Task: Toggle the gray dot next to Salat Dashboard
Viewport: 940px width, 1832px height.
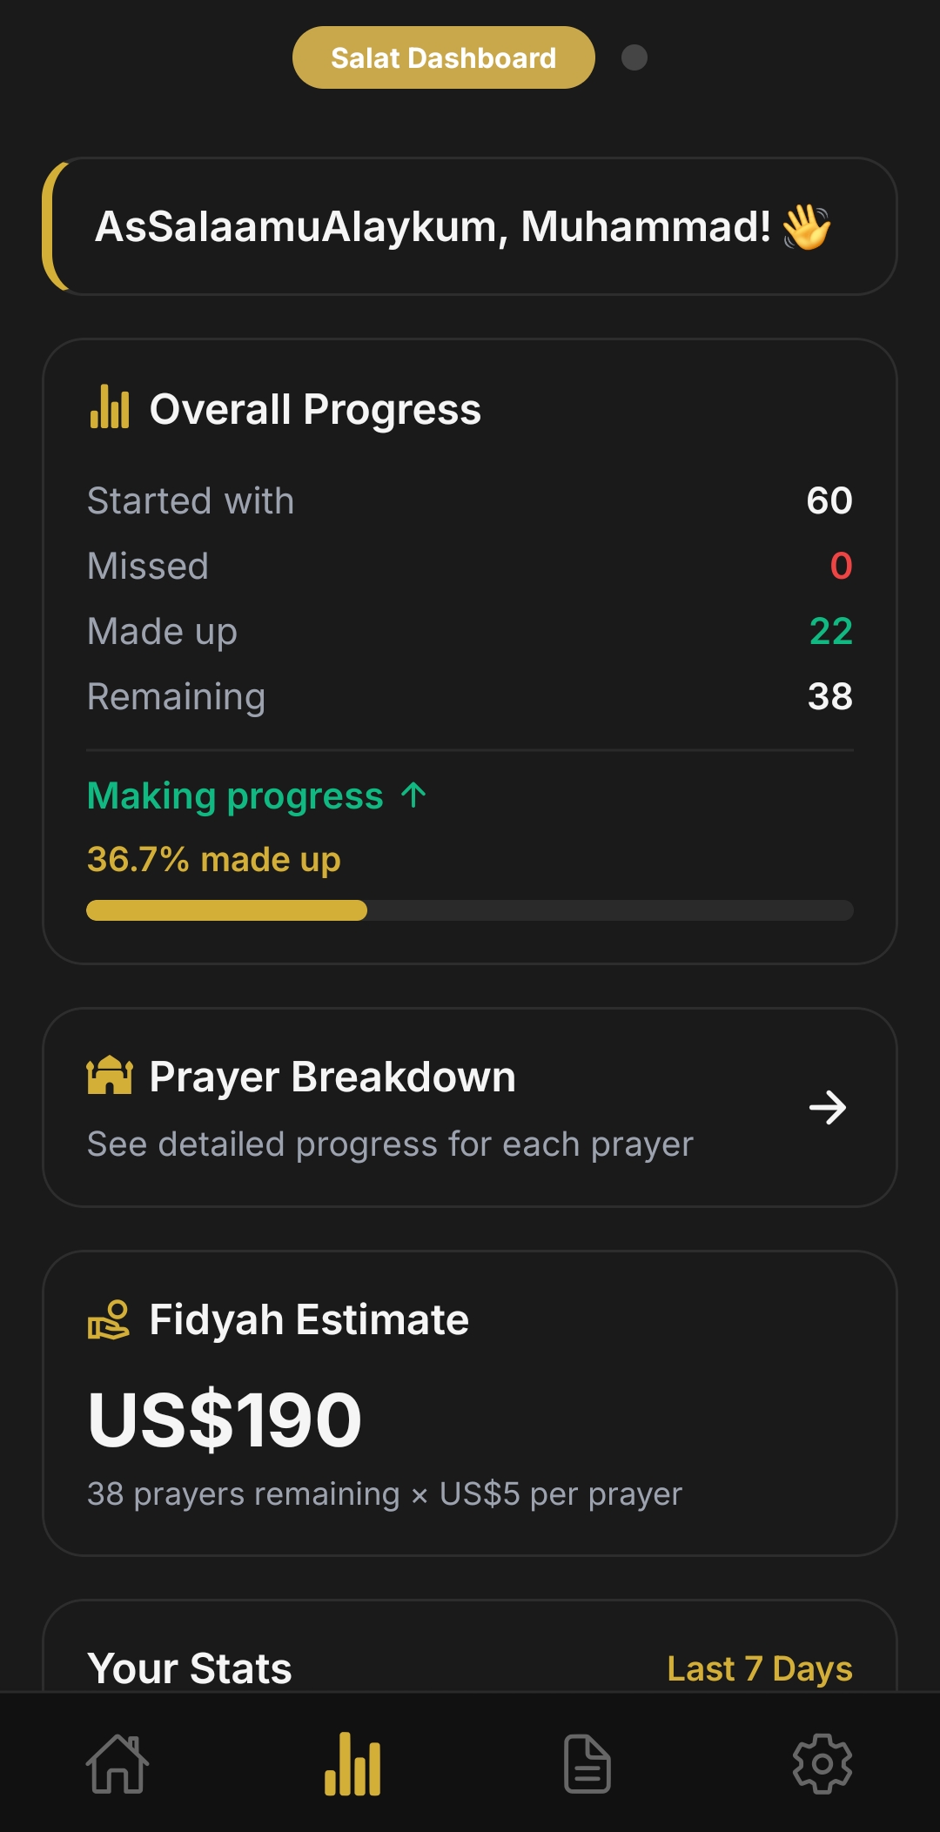Action: click(634, 57)
